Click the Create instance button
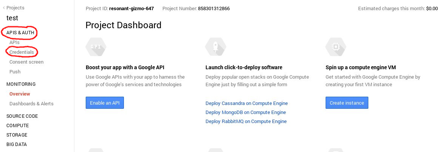Screen dimensions: 445x152 347,103
